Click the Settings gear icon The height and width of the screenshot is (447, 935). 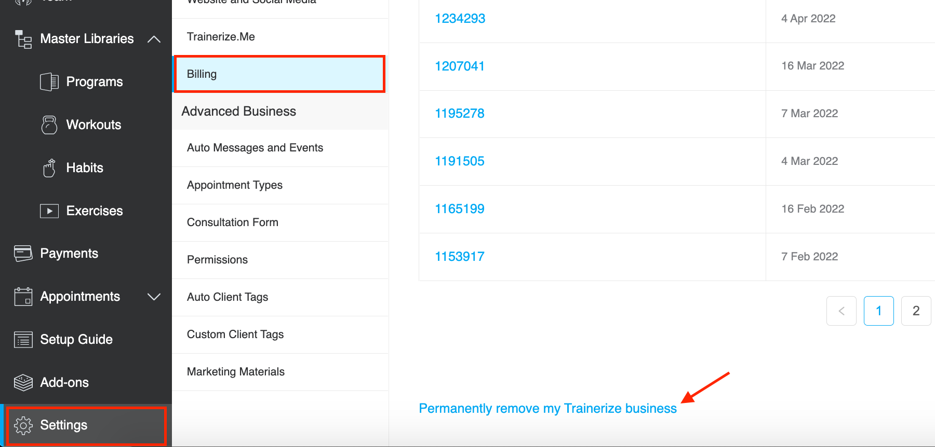point(23,425)
